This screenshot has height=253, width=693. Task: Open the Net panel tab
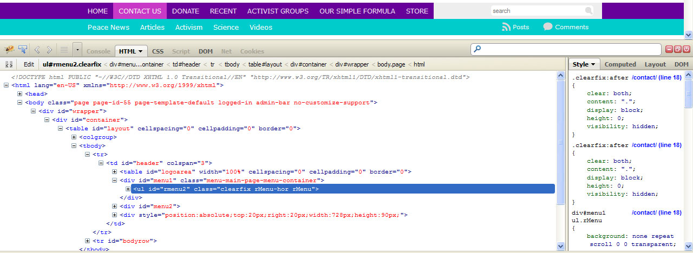click(226, 51)
